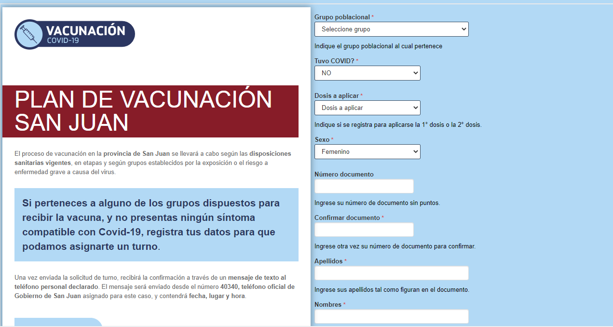Screen dimensions: 613x327
Task: Click the paragraph mentioning number 40340
Action: point(154,287)
